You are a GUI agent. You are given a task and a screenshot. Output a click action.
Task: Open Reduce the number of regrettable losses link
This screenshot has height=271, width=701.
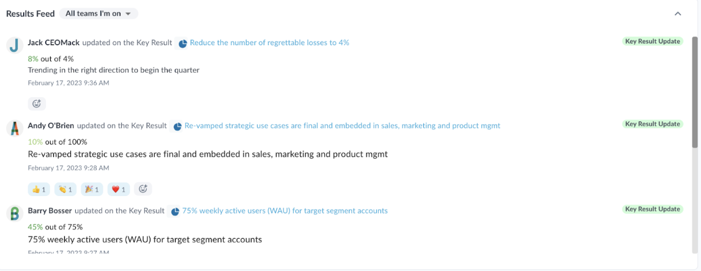(x=270, y=43)
